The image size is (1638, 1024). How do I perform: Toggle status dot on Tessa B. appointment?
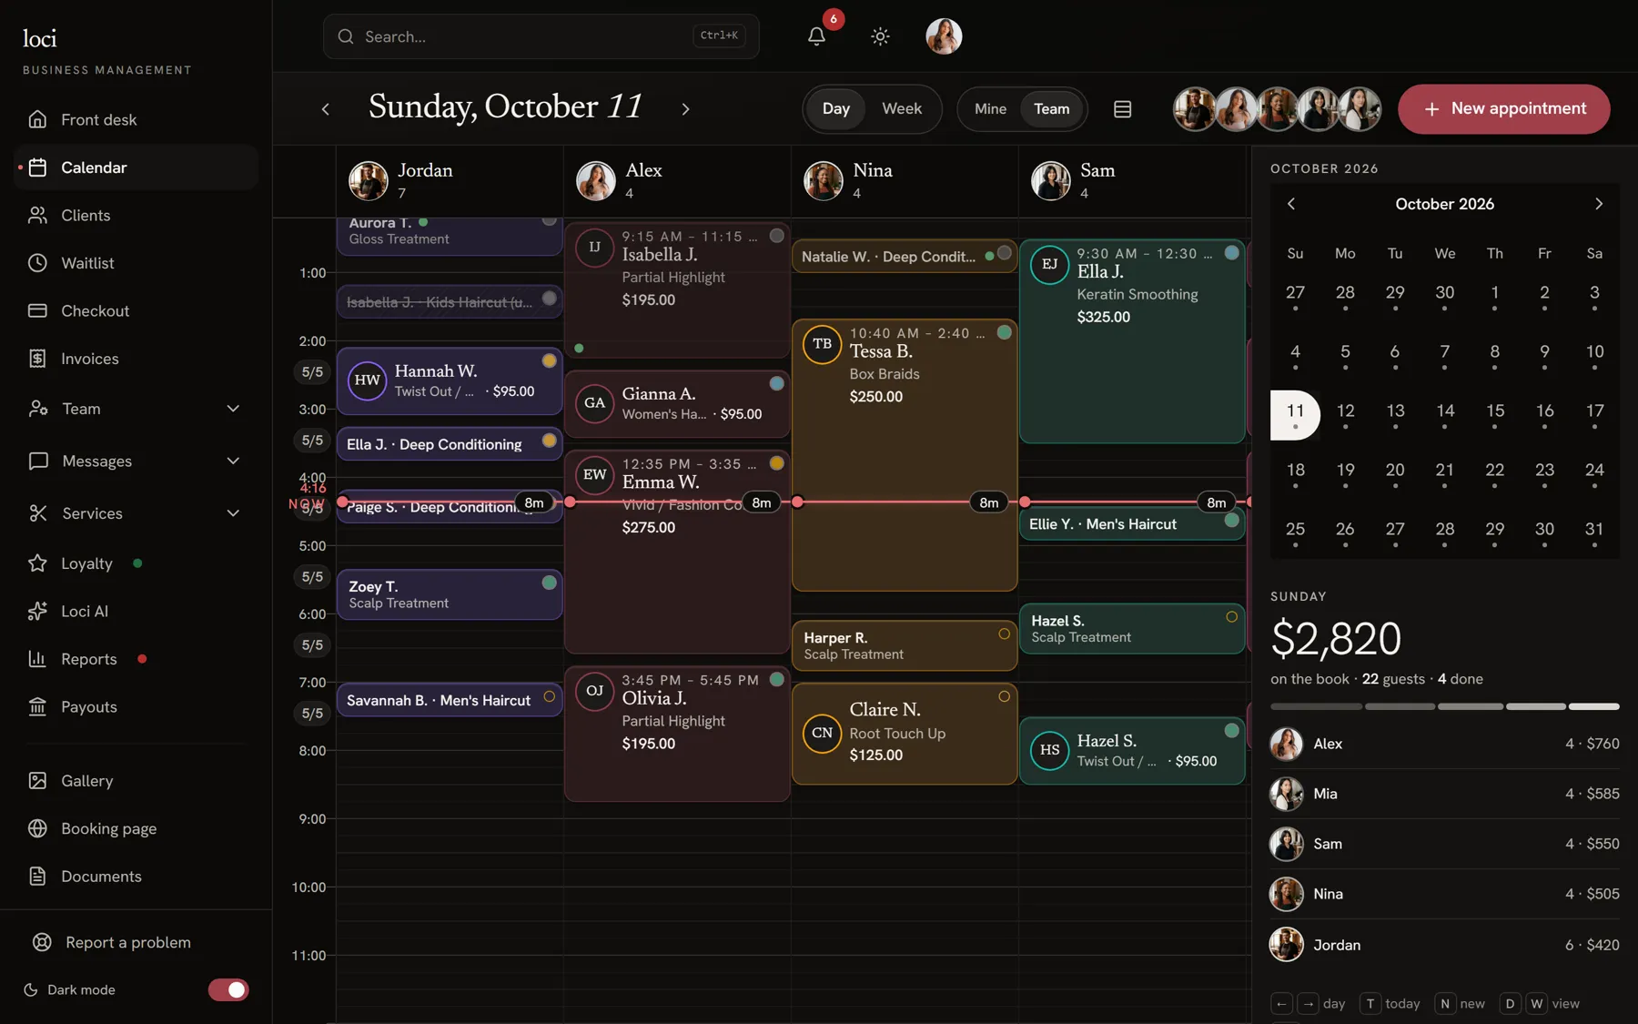[1004, 332]
